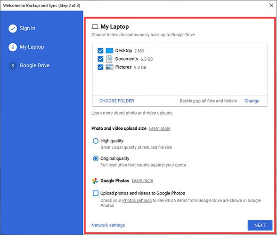Image resolution: width=277 pixels, height=235 pixels.
Task: Click the step 2 circle icon
Action: pyautogui.click(x=13, y=47)
